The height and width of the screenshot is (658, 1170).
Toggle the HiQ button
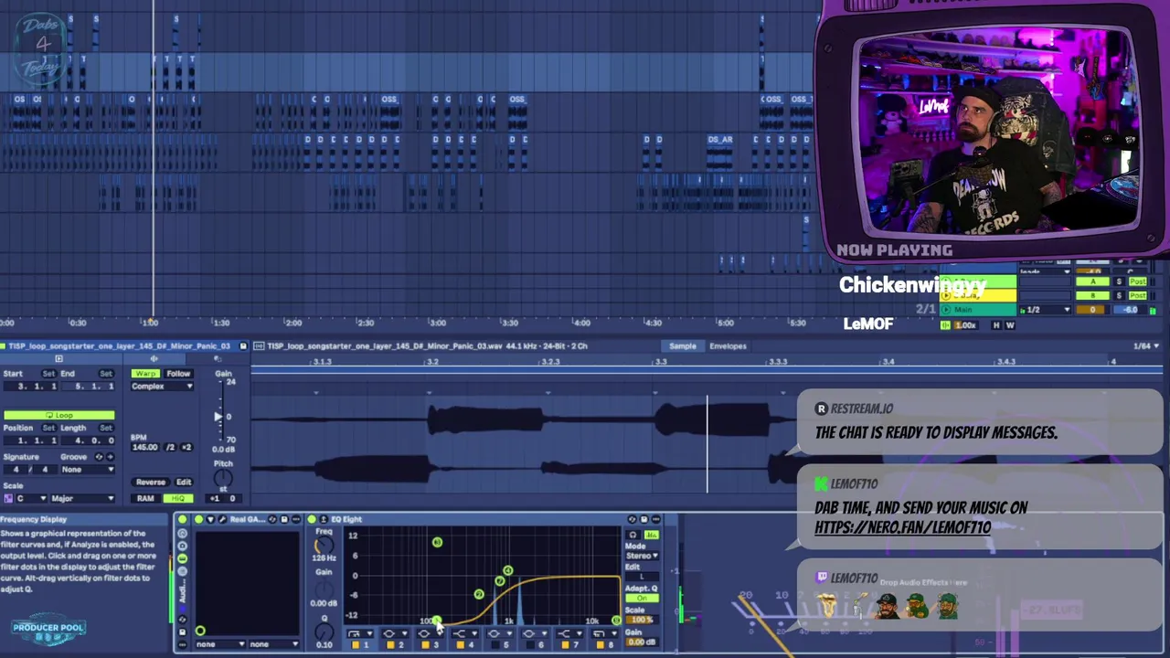click(178, 498)
